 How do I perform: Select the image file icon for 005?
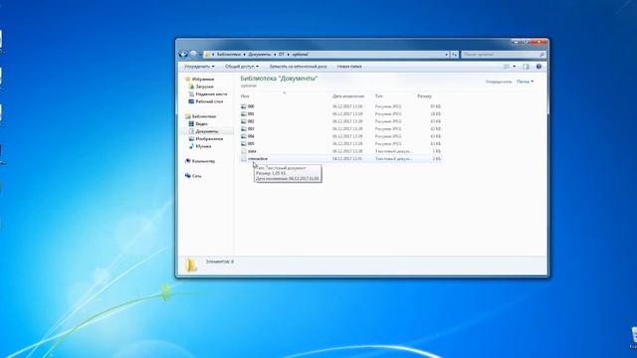(x=244, y=143)
